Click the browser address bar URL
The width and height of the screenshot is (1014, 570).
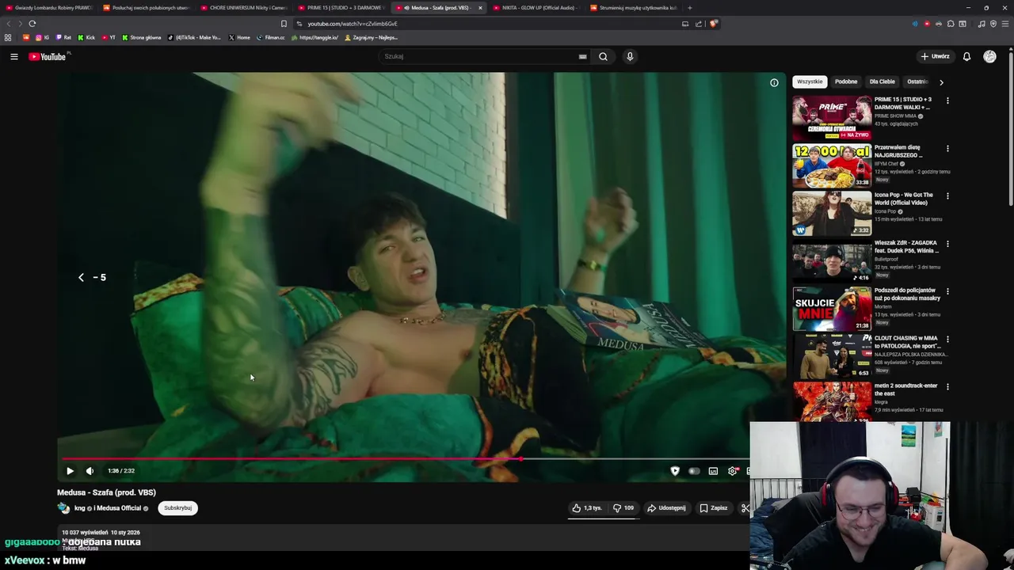tap(353, 24)
